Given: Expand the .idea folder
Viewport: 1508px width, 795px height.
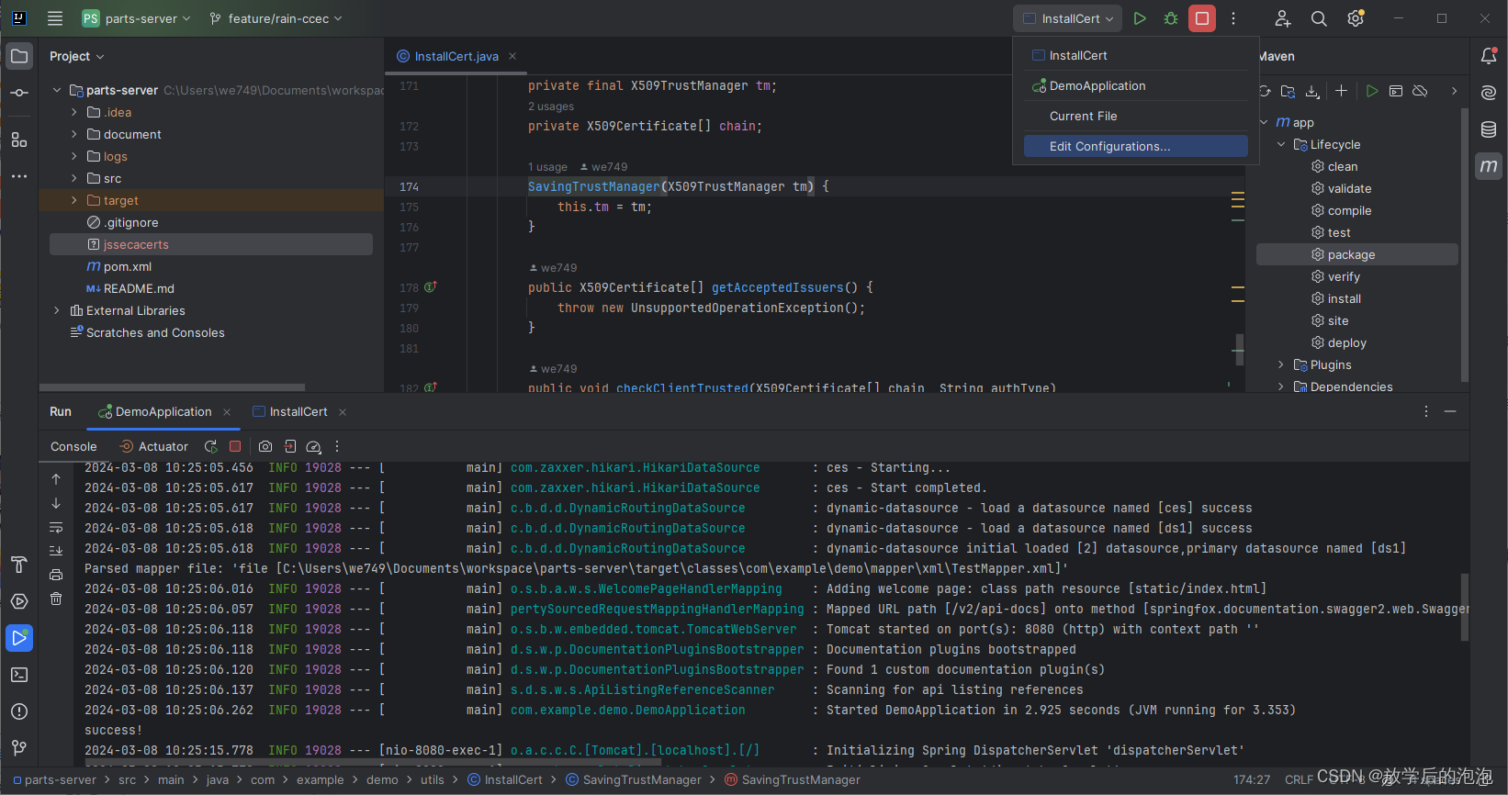Looking at the screenshot, I should [x=74, y=112].
